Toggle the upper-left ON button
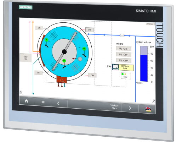 point(39,28)
